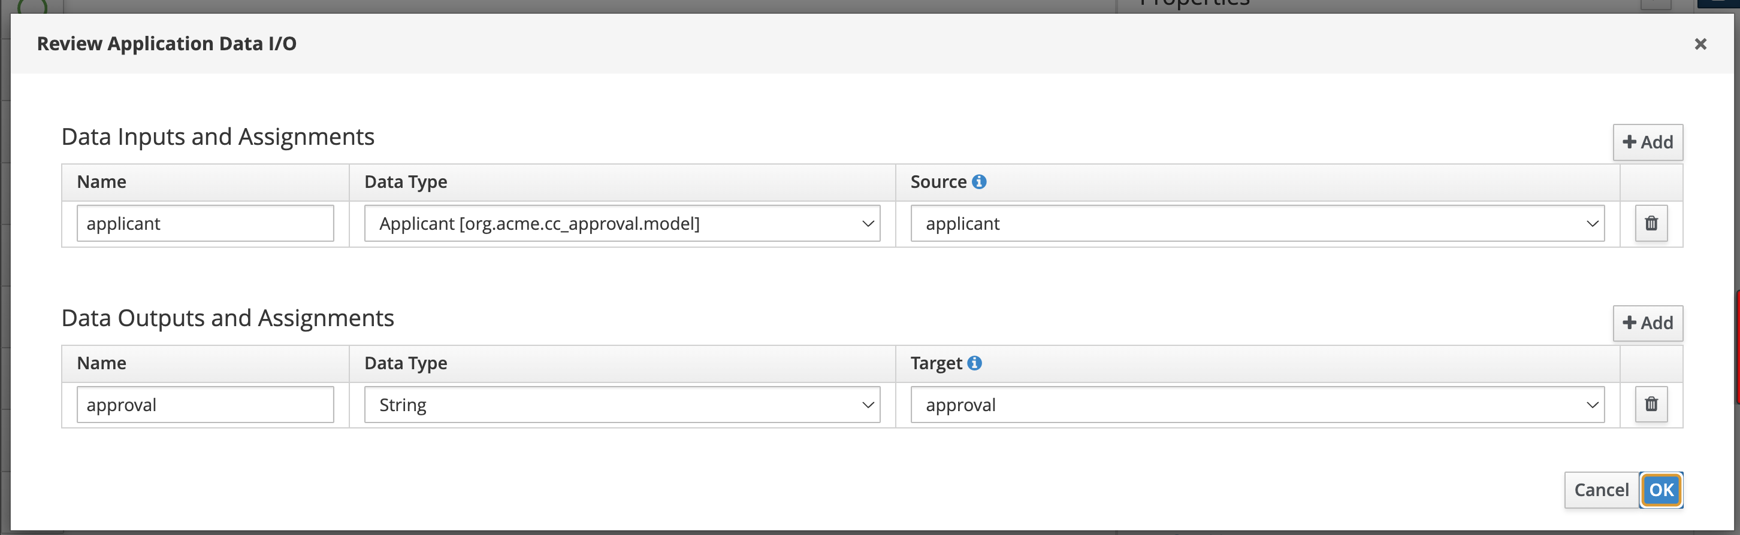This screenshot has width=1740, height=535.
Task: Cancel the data I/O changes
Action: 1601,490
